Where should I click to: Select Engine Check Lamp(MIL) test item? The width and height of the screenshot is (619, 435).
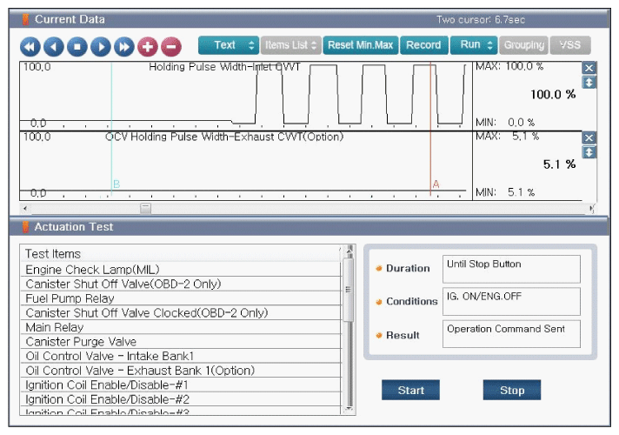pyautogui.click(x=181, y=270)
